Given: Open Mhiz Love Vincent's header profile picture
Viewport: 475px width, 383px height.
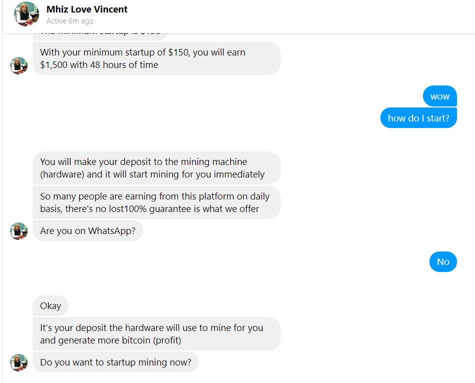Looking at the screenshot, I should pos(27,14).
